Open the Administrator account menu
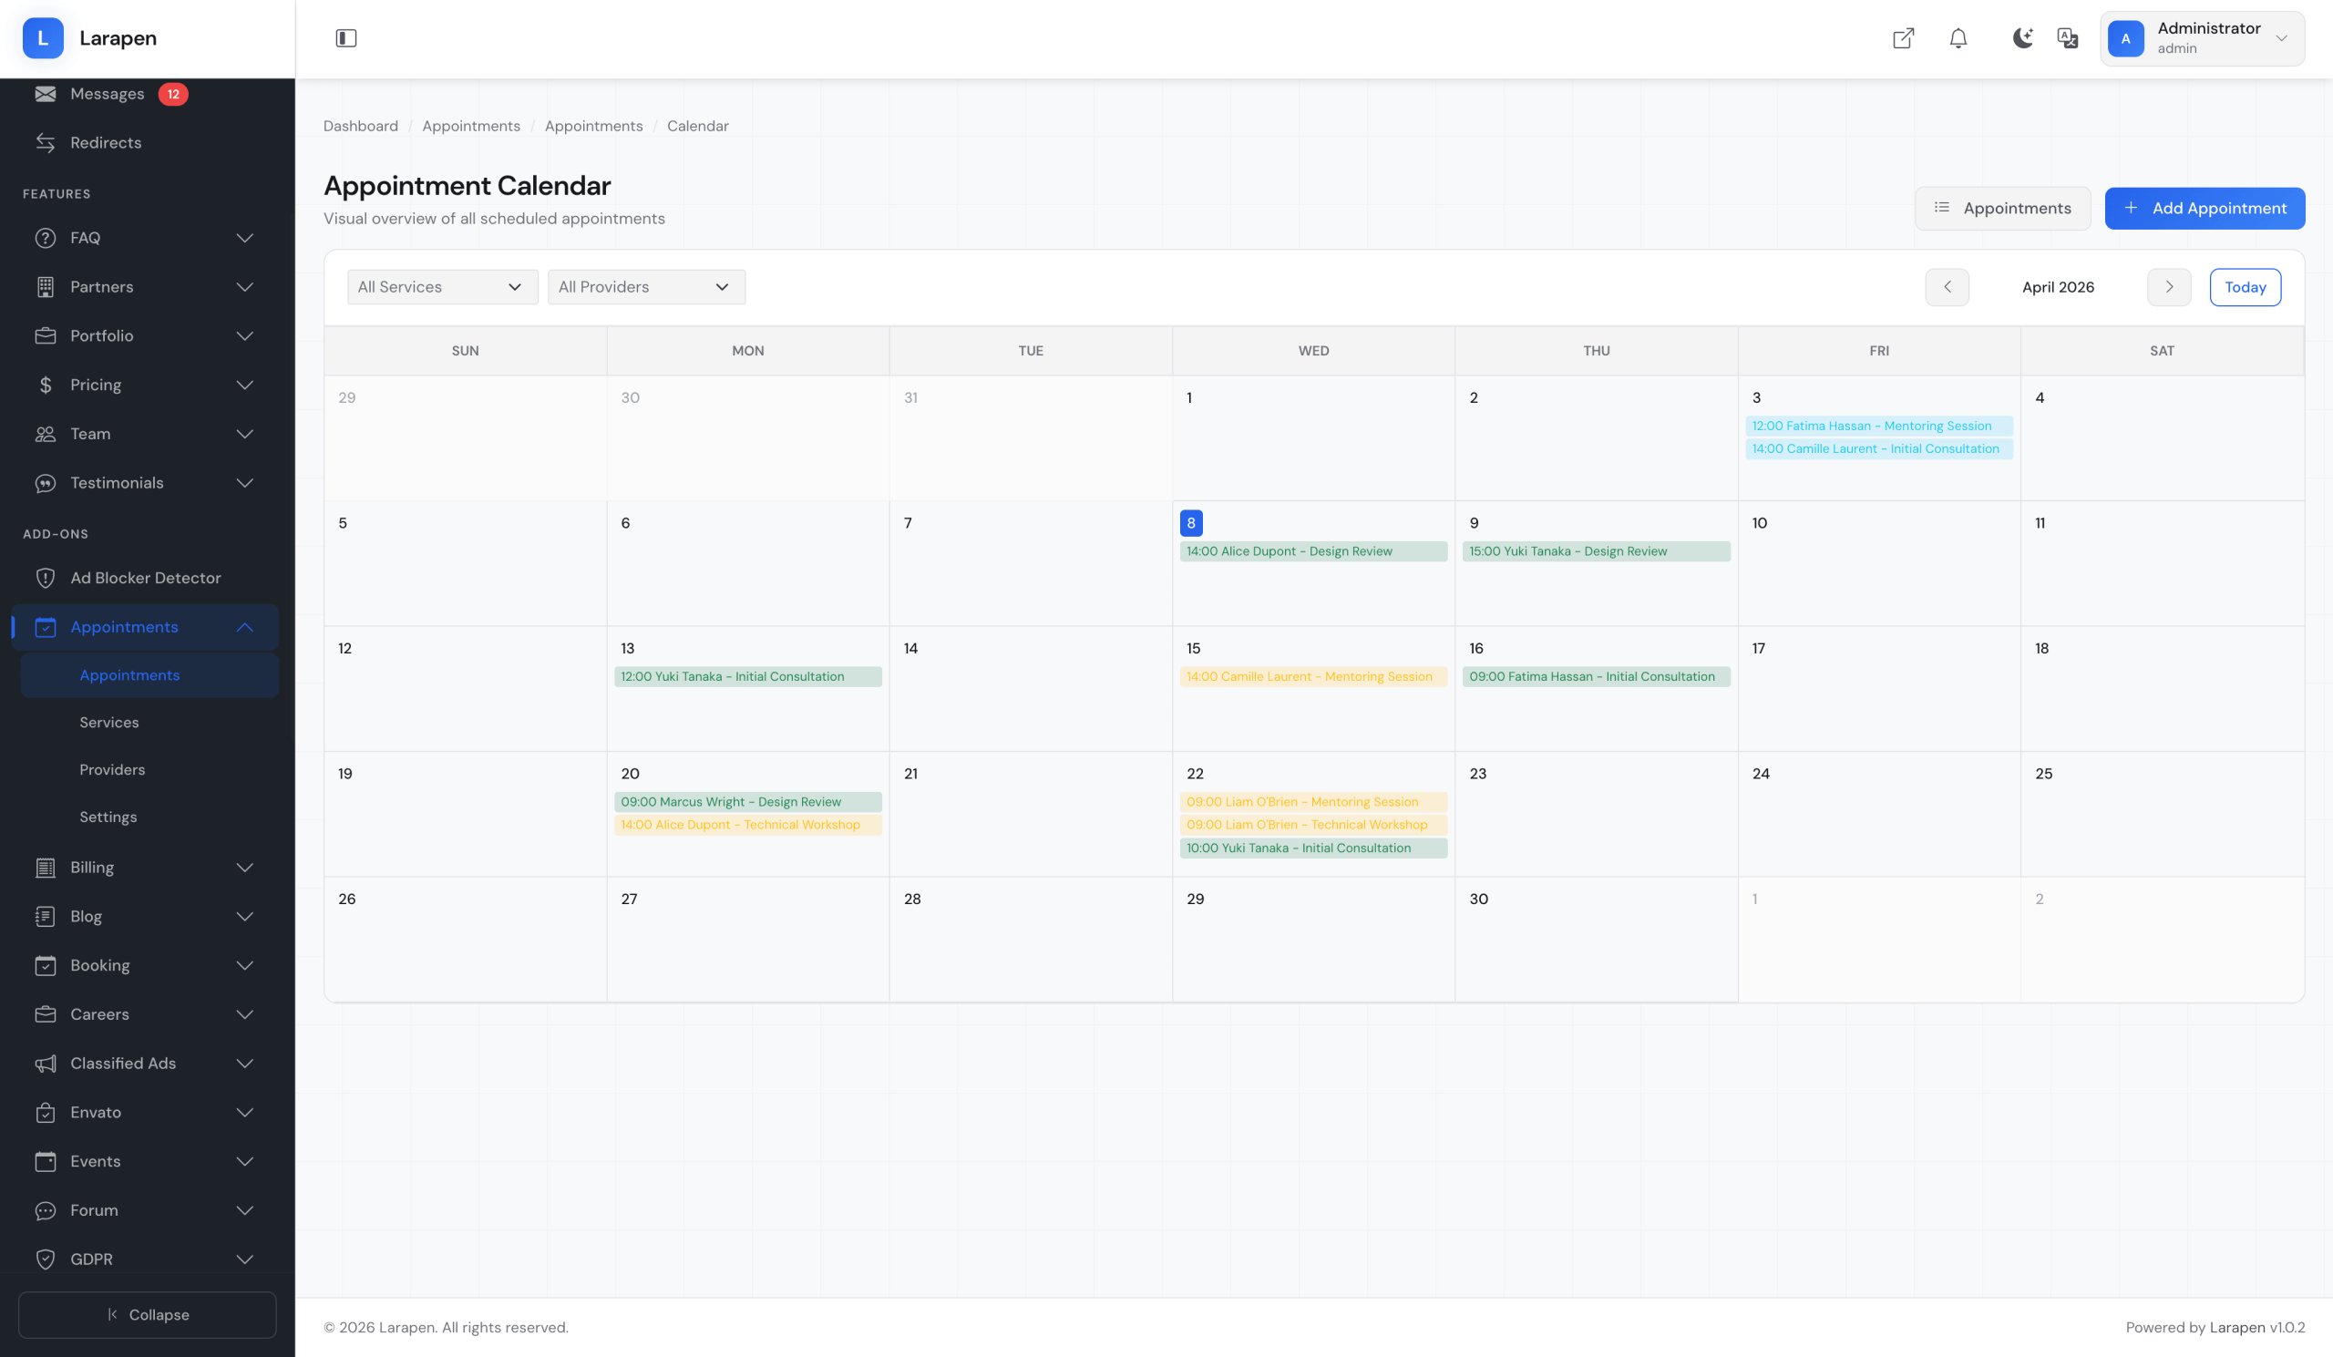Screen dimensions: 2333x1357 [2202, 38]
